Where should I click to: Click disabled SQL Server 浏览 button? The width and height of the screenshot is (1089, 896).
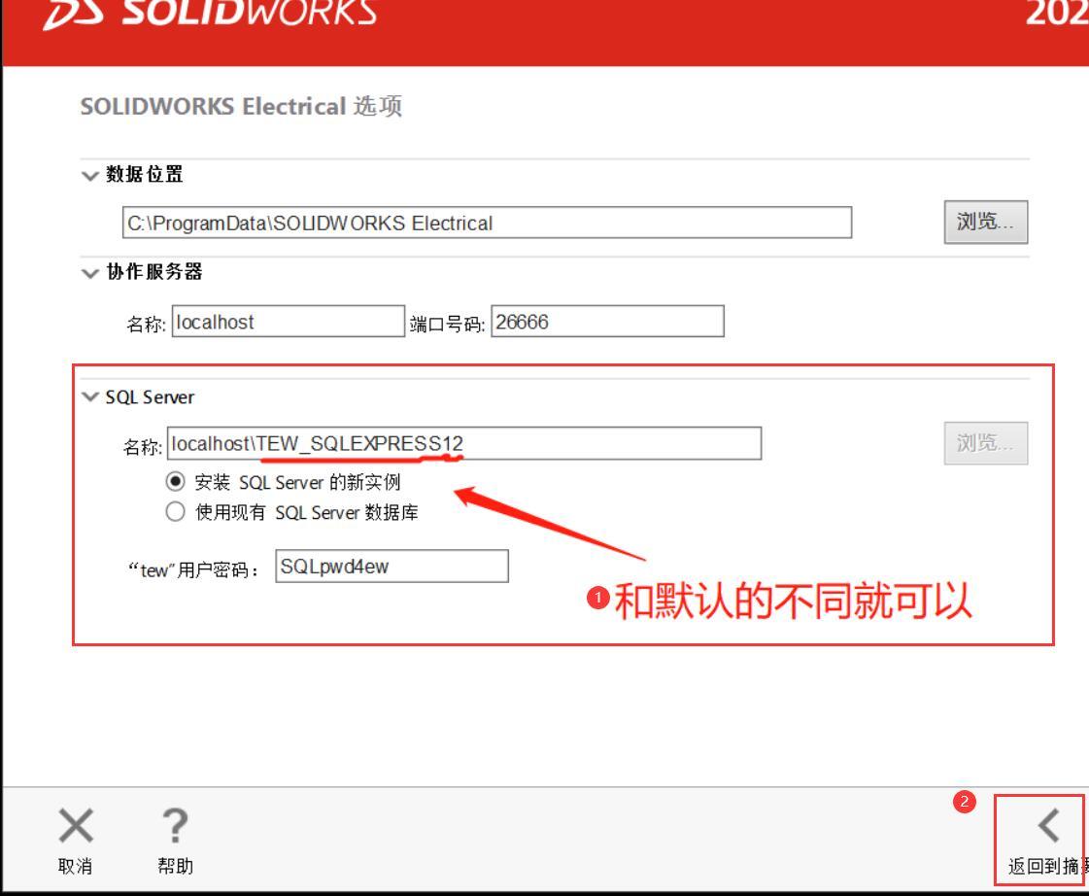click(x=985, y=443)
